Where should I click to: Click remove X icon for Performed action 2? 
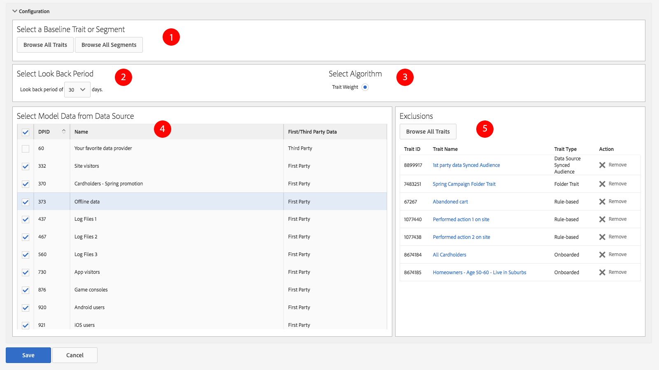[x=602, y=237]
